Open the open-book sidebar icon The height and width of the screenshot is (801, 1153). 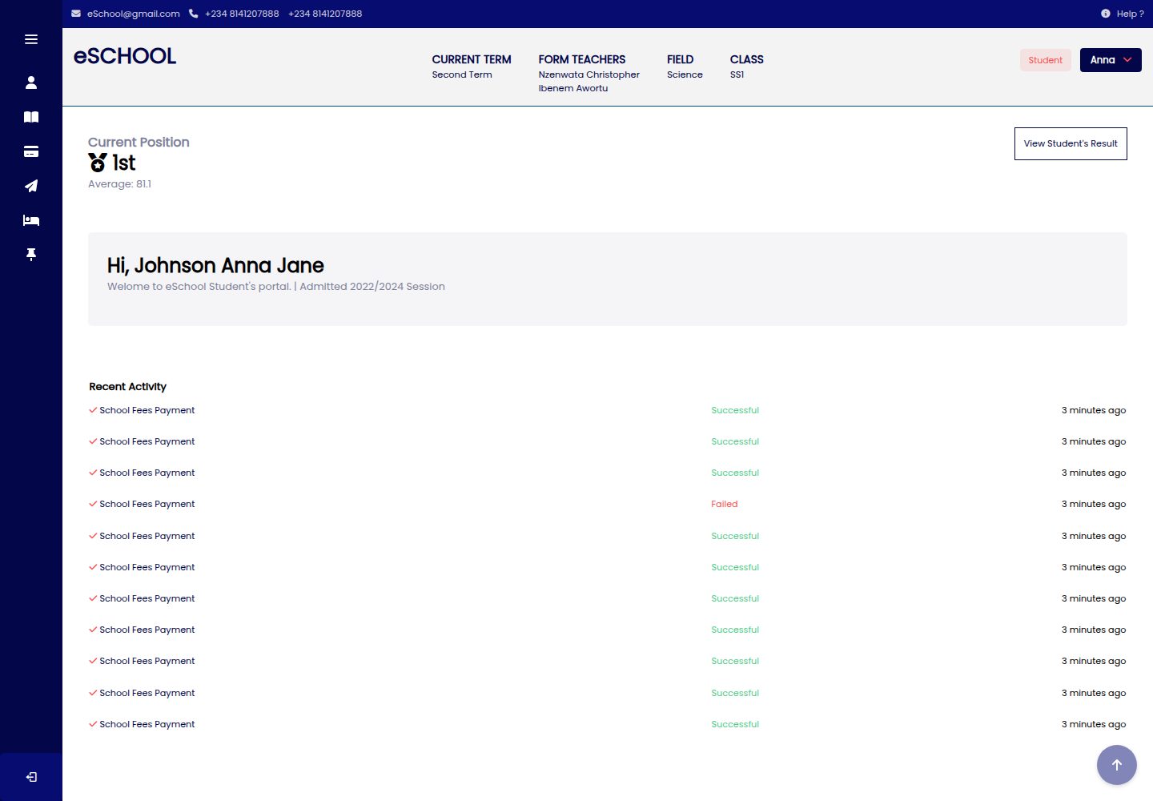[31, 117]
